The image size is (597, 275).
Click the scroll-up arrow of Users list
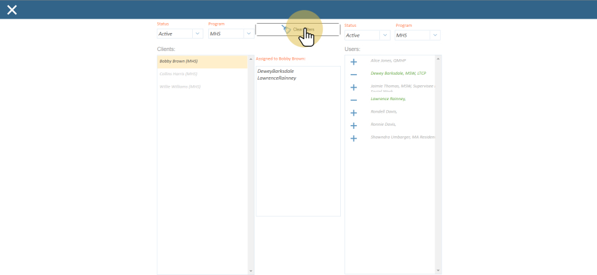click(x=439, y=58)
